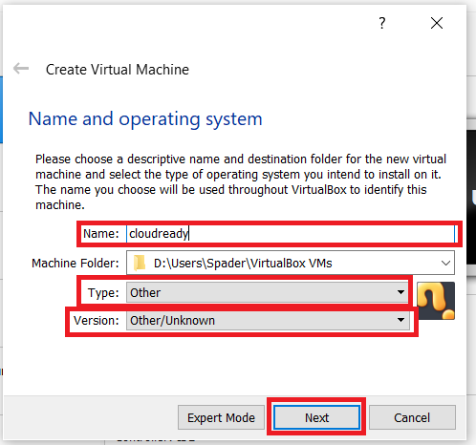
Task: Click the Name and operating system heading
Action: click(145, 119)
